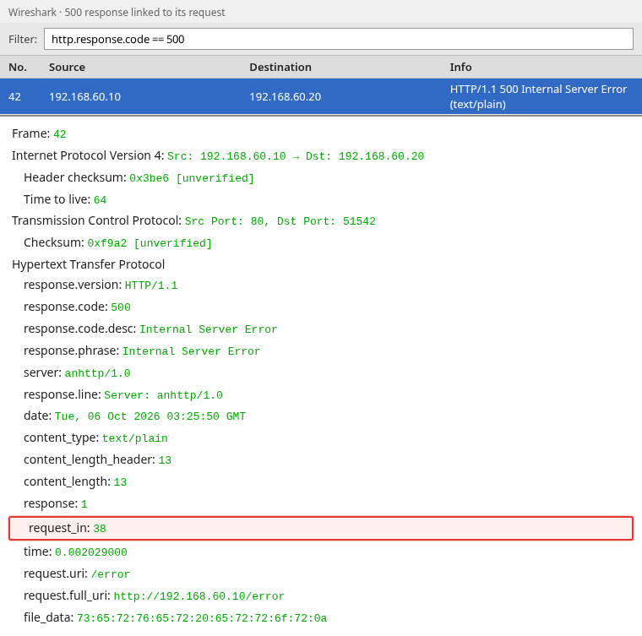The height and width of the screenshot is (636, 642).
Task: Click the Filter: label
Action: coord(23,40)
